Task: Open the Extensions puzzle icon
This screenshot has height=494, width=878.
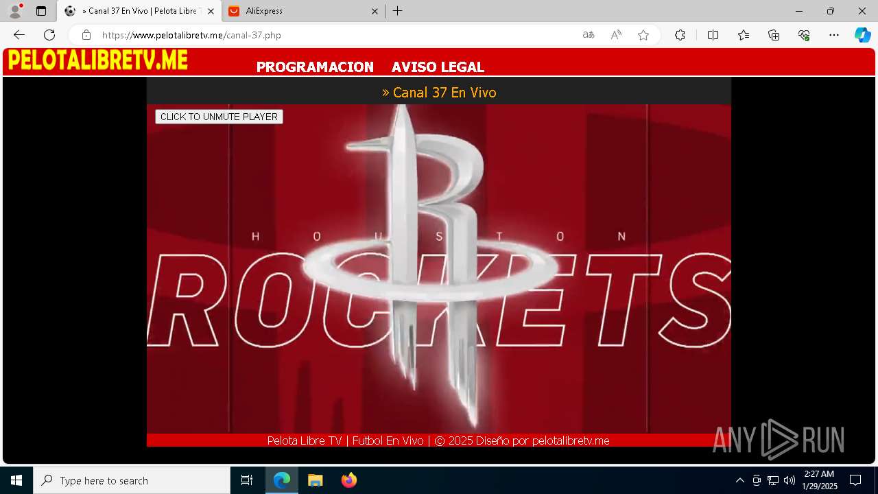Action: tap(680, 35)
